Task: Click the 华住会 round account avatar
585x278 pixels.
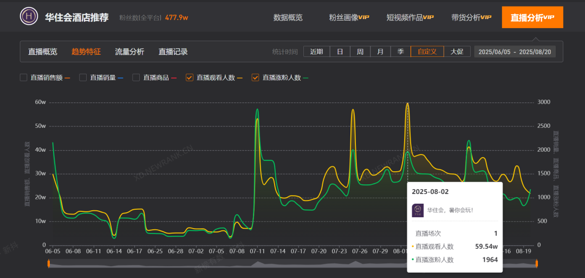Action: 29,16
